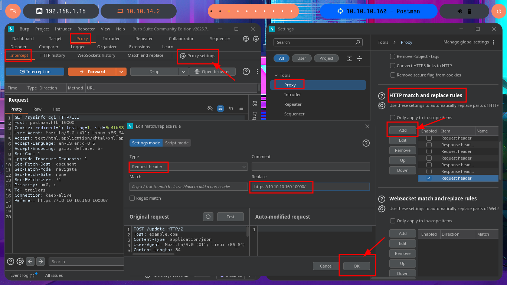Switch to Script mode tab
This screenshot has height=285, width=507.
tap(177, 143)
